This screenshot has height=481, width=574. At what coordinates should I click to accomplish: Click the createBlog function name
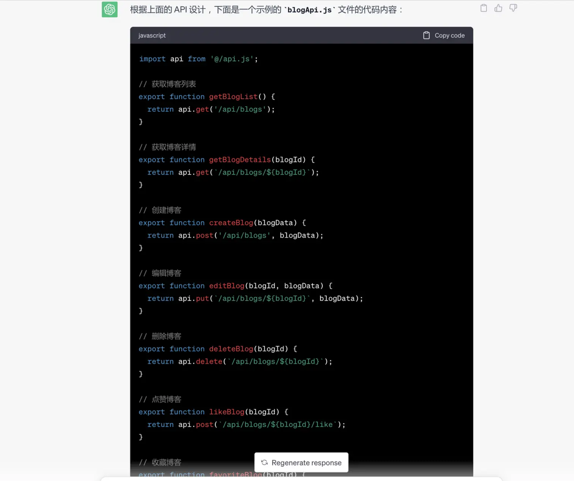(x=231, y=223)
